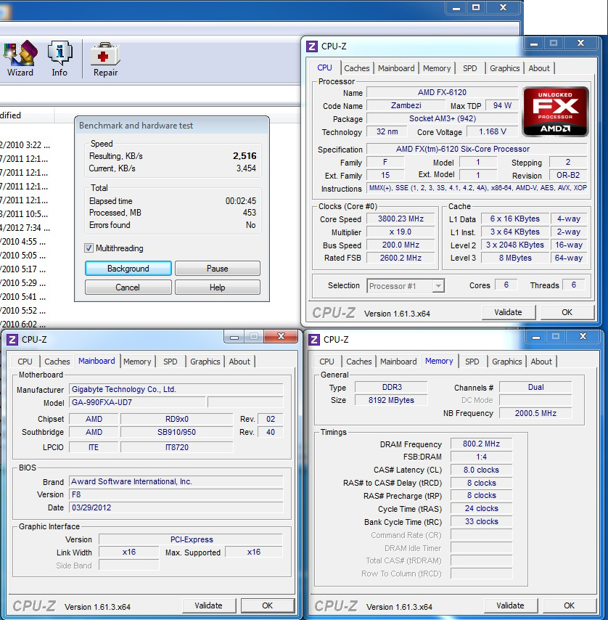Viewport: 608px width, 620px height.
Task: Click the Award Software BIOS brand field
Action: click(x=176, y=481)
